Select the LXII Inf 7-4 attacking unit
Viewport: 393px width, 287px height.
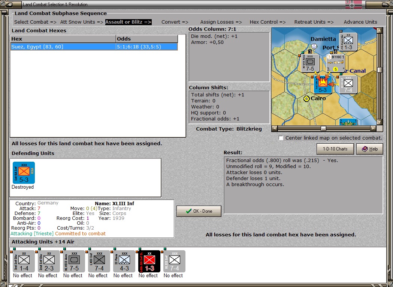point(99,261)
